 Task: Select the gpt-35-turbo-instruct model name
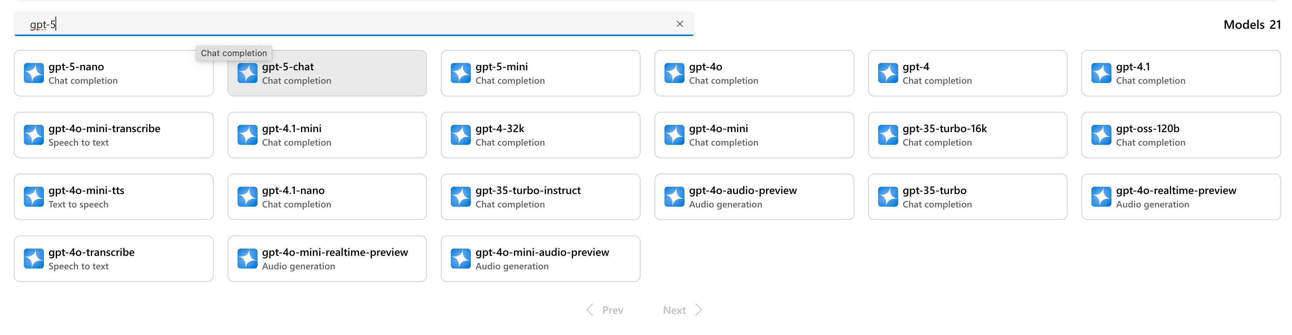(528, 191)
